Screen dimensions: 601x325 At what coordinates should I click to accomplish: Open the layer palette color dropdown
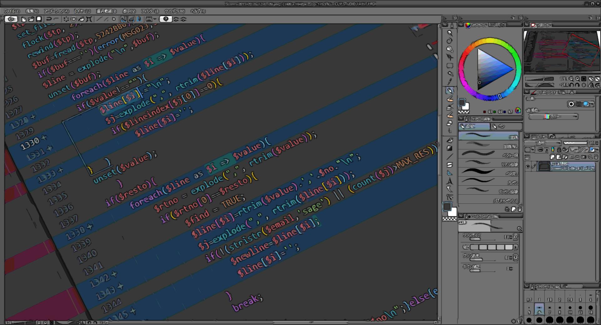[x=530, y=150]
